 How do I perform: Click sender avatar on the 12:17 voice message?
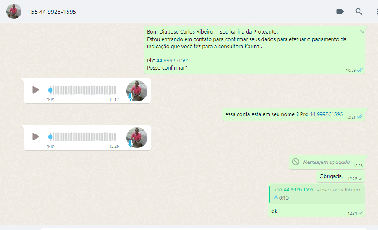(137, 90)
